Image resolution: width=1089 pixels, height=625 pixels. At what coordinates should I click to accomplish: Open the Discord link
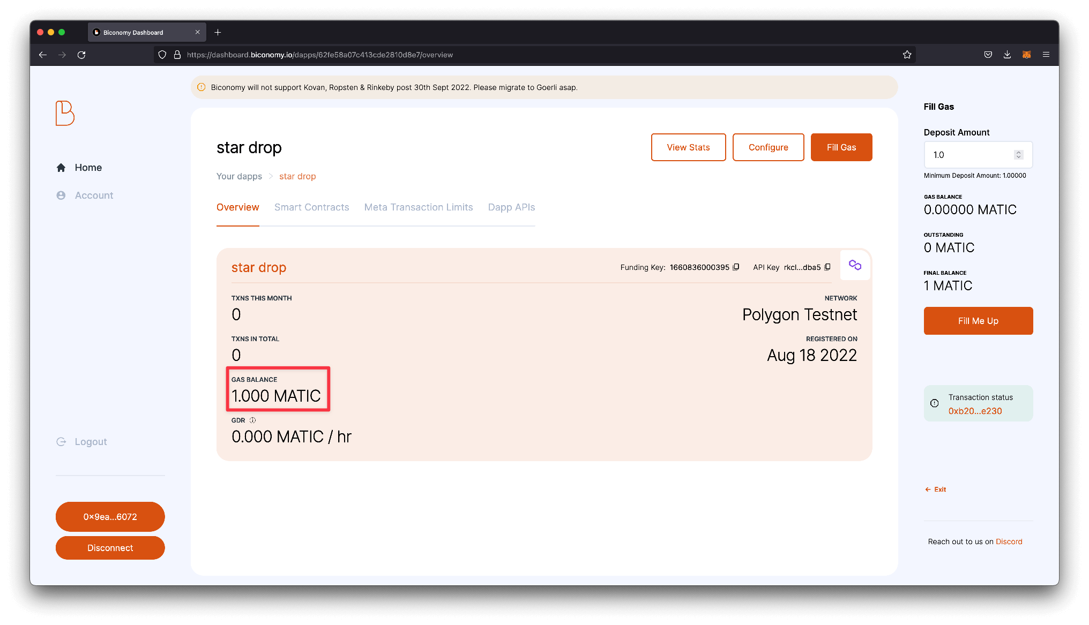click(x=1009, y=541)
